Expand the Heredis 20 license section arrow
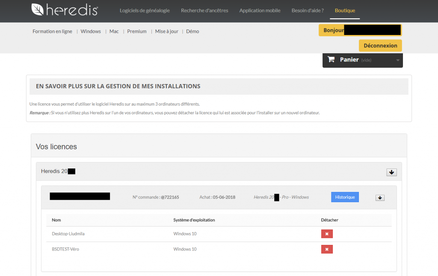The width and height of the screenshot is (438, 276). pyautogui.click(x=391, y=172)
